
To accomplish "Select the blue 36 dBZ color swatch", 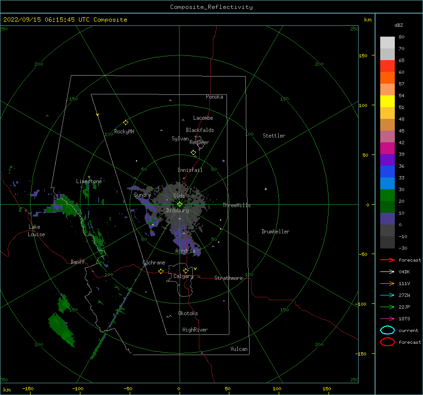I will click(387, 171).
